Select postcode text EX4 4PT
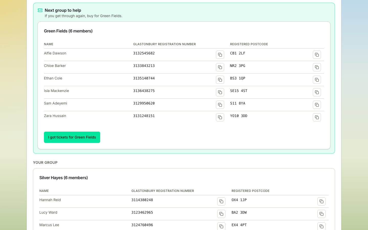Viewport: 368px width, 230px height. click(x=239, y=225)
